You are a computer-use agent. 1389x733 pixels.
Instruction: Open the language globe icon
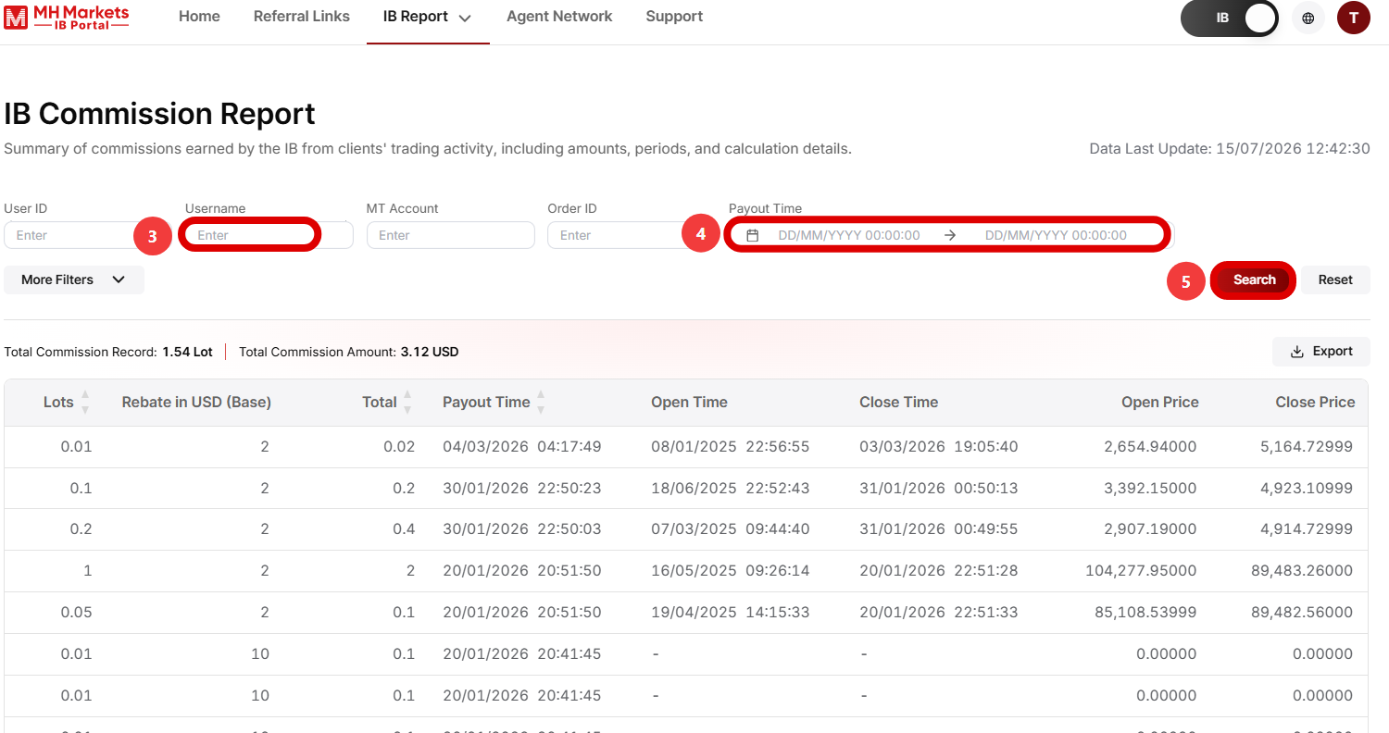(x=1308, y=18)
